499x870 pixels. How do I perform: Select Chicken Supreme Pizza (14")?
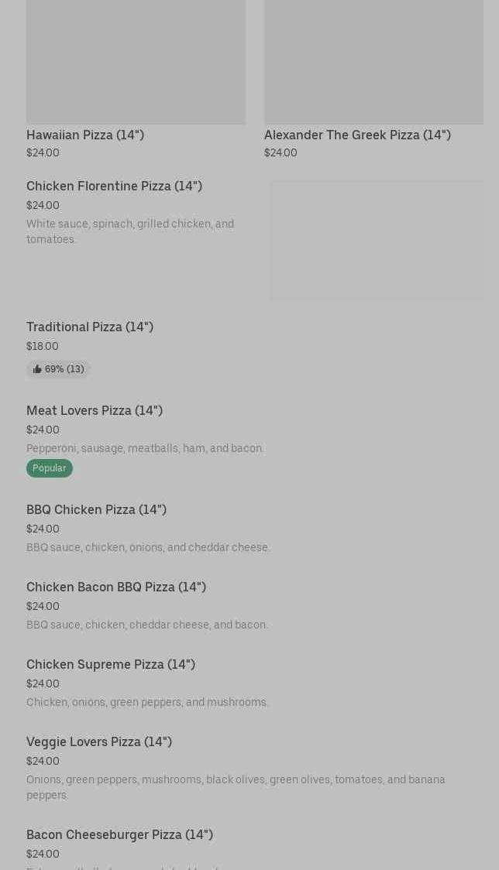point(111,664)
